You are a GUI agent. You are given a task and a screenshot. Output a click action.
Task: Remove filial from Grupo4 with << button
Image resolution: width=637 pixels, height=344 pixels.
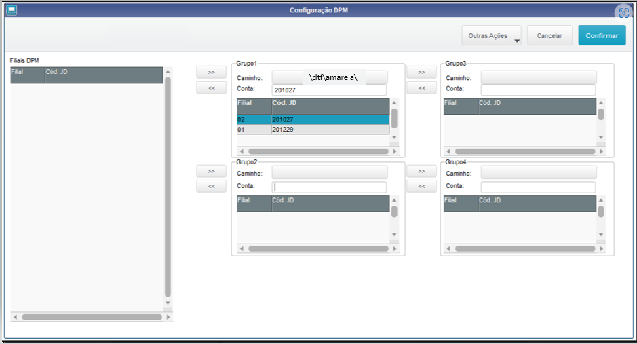(421, 187)
